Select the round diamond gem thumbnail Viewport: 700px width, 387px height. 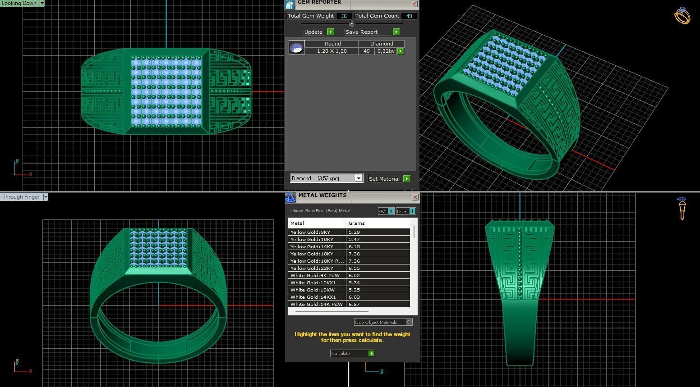coord(296,47)
